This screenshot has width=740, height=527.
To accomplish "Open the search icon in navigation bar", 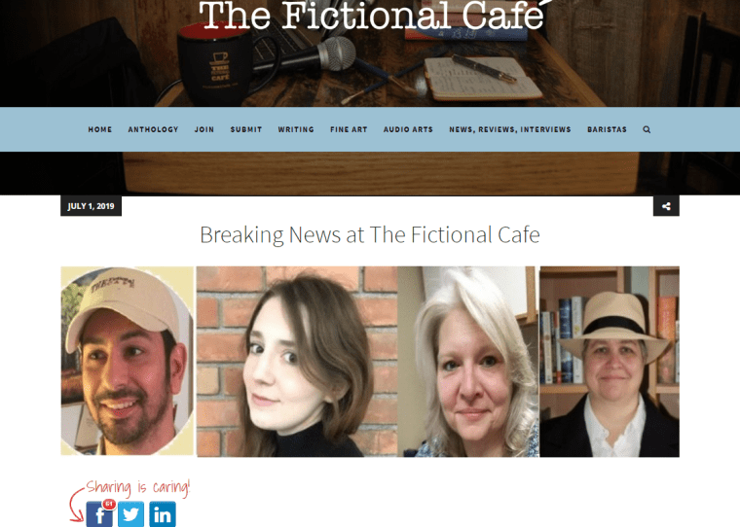I will (647, 129).
